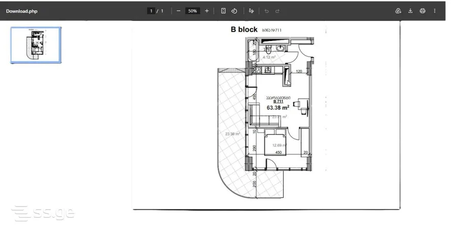Click the total page count 1
Viewport: 461px width, 233px height.
pos(162,11)
